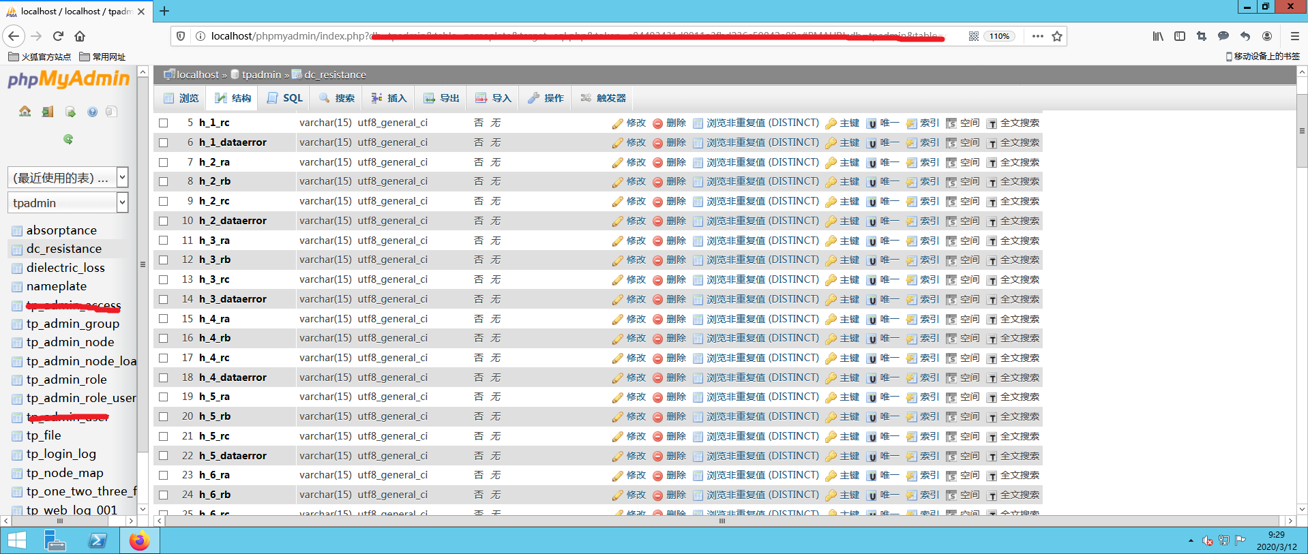This screenshot has width=1308, height=554.
Task: Click 110% zoom level indicator
Action: point(999,36)
